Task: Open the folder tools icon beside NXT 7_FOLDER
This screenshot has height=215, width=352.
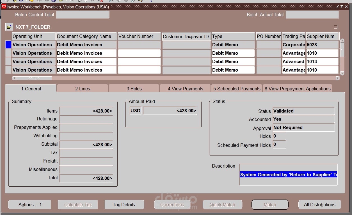Action: [9, 27]
